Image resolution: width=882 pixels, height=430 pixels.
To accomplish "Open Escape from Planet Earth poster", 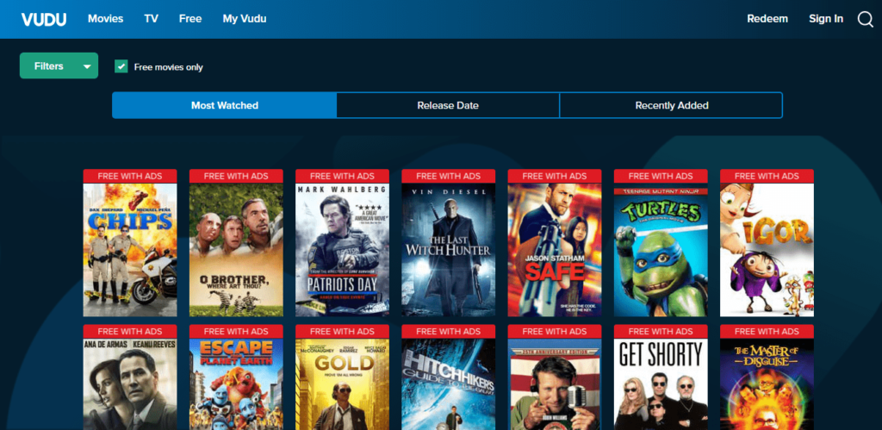I will 236,383.
